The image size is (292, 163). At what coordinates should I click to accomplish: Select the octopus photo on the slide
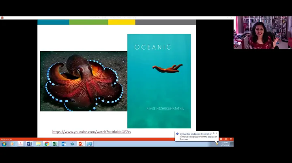[x=84, y=81]
